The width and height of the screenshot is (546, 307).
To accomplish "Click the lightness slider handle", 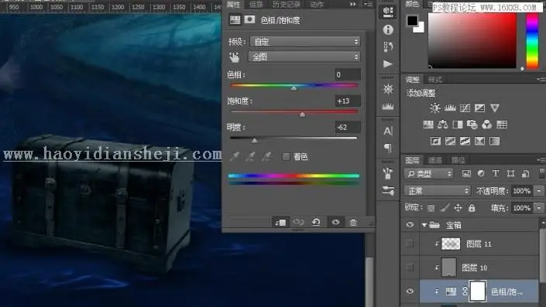I will click(255, 141).
